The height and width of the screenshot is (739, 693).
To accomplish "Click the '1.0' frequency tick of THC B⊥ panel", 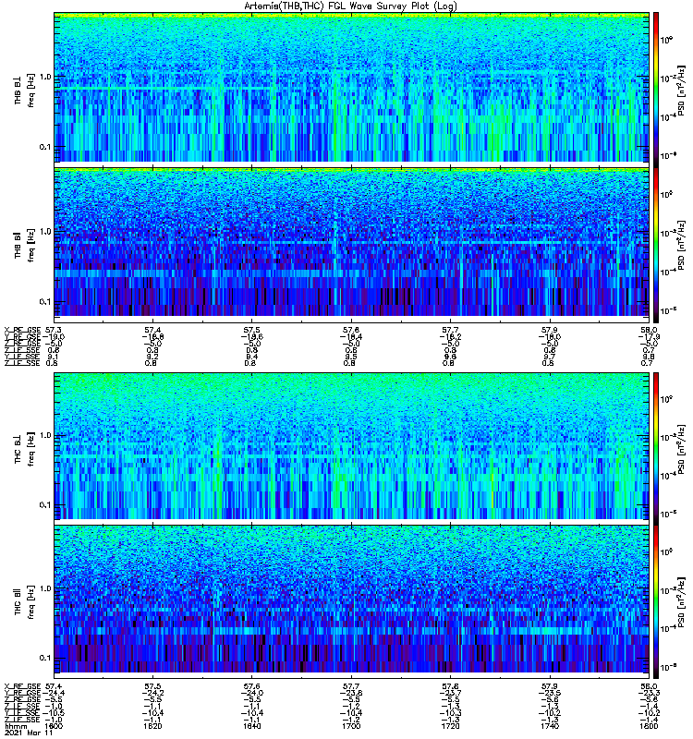I will 44,435.
